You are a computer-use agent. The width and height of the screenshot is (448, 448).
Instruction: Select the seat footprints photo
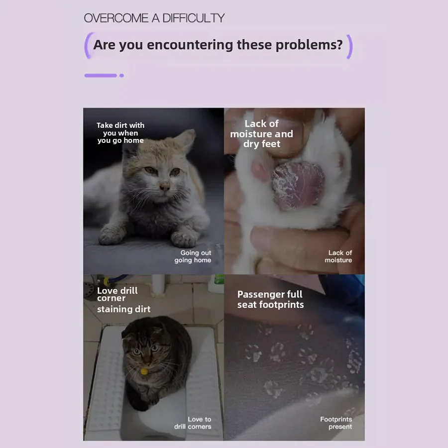[294, 357]
